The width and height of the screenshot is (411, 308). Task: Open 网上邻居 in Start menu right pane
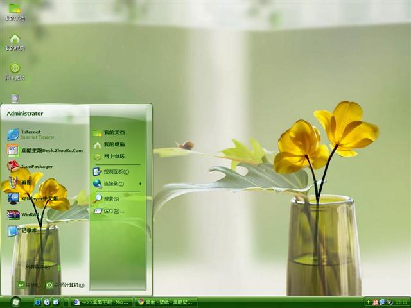[109, 157]
